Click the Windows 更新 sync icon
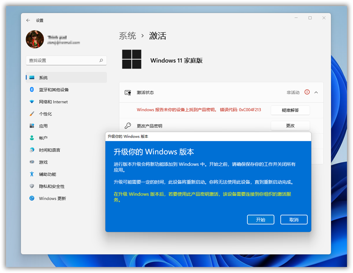This screenshot has height=273, width=353. [x=32, y=198]
